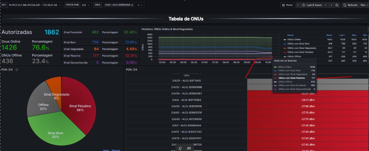The height and width of the screenshot is (151, 369).
Task: Click the Sinal Desconhecido 0 value
Action: [97, 63]
